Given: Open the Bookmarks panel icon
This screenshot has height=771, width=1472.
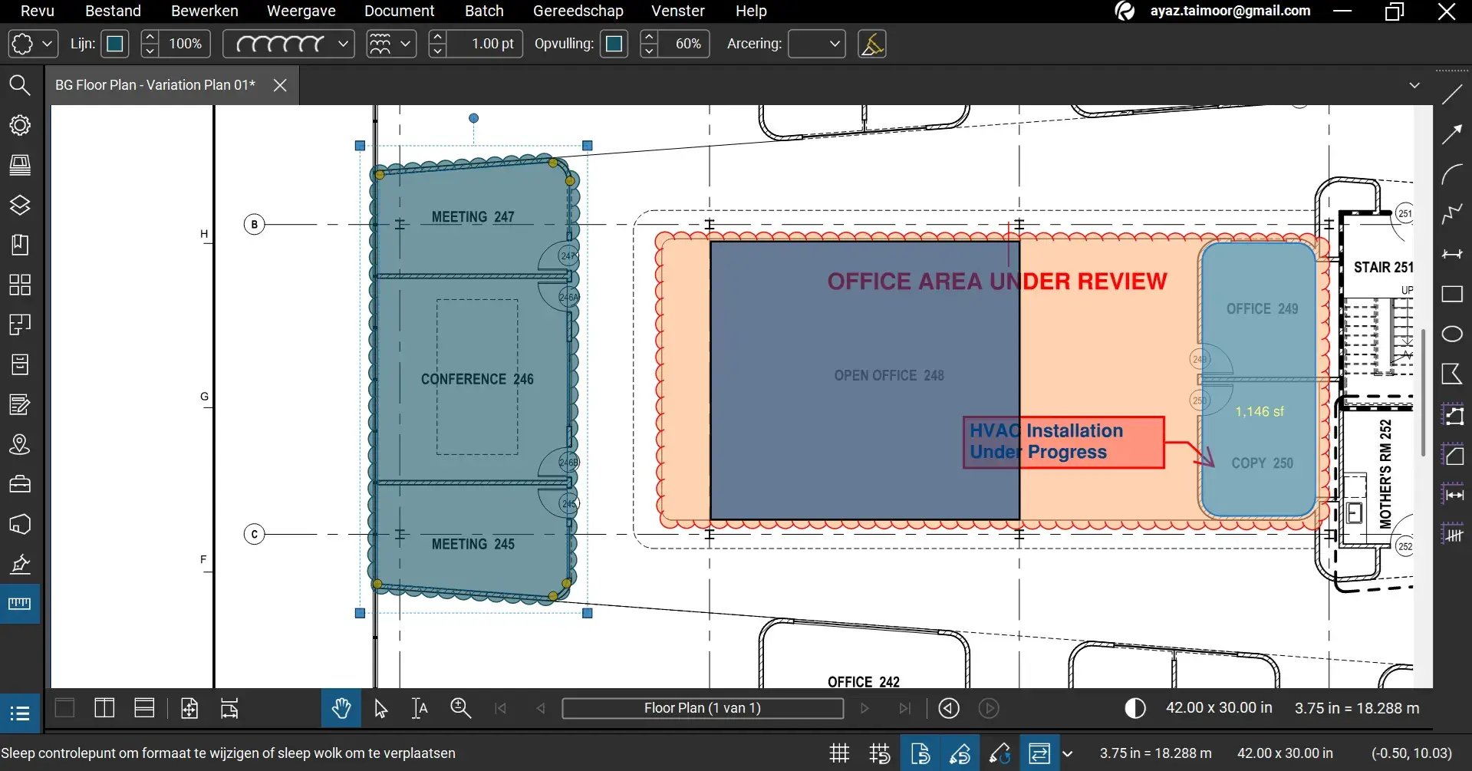Looking at the screenshot, I should [20, 245].
